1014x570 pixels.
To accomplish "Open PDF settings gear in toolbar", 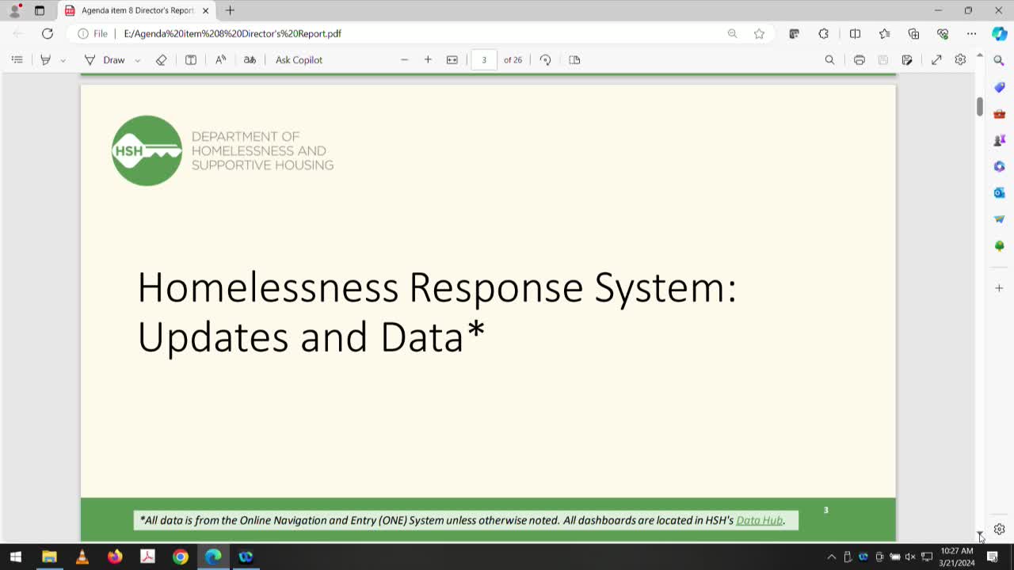I will pos(960,59).
